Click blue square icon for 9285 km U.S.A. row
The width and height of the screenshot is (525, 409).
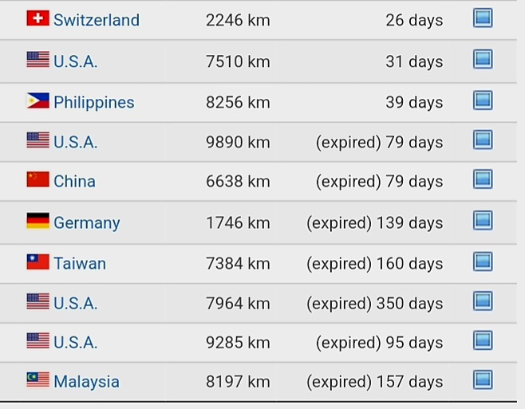pyautogui.click(x=483, y=340)
